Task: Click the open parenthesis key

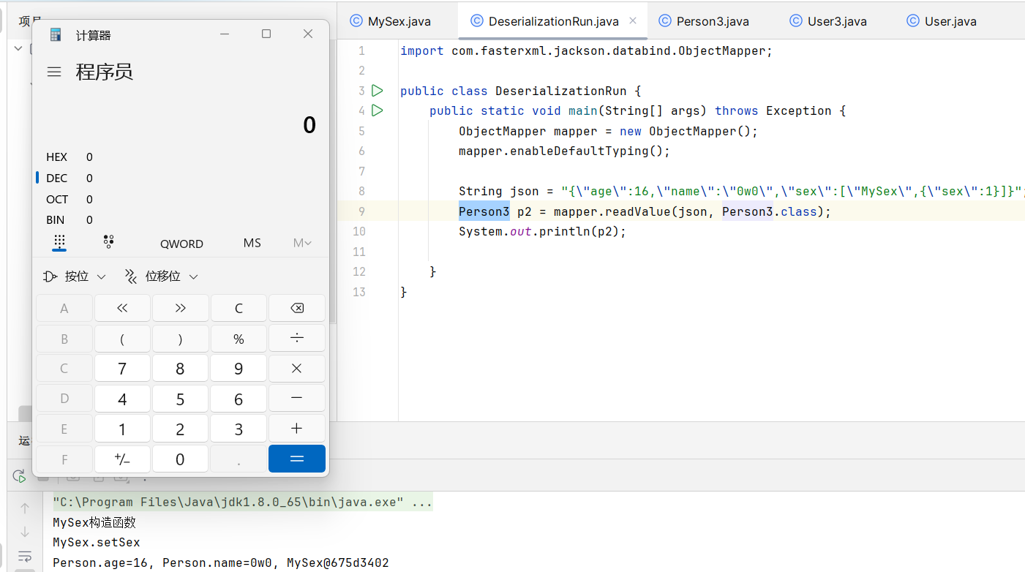Action: tap(122, 339)
